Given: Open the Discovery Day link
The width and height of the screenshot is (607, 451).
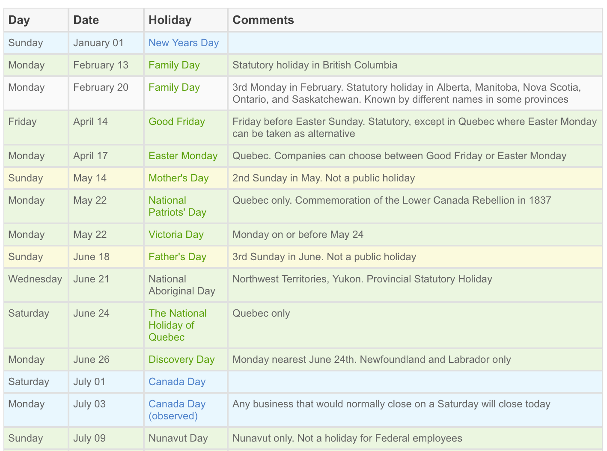Looking at the screenshot, I should 181,359.
